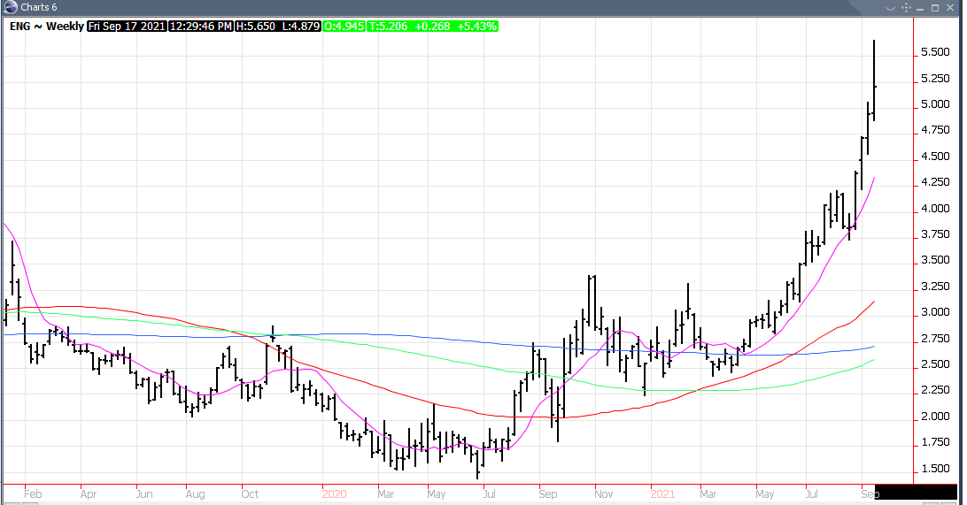
Task: Click the 5.000 price axis label
Action: pyautogui.click(x=935, y=104)
